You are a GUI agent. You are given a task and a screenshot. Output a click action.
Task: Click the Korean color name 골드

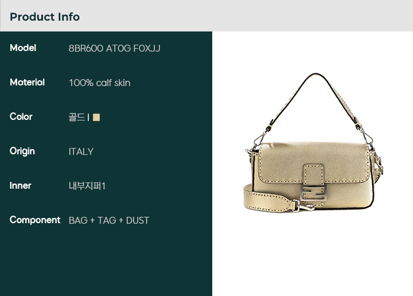tap(77, 117)
